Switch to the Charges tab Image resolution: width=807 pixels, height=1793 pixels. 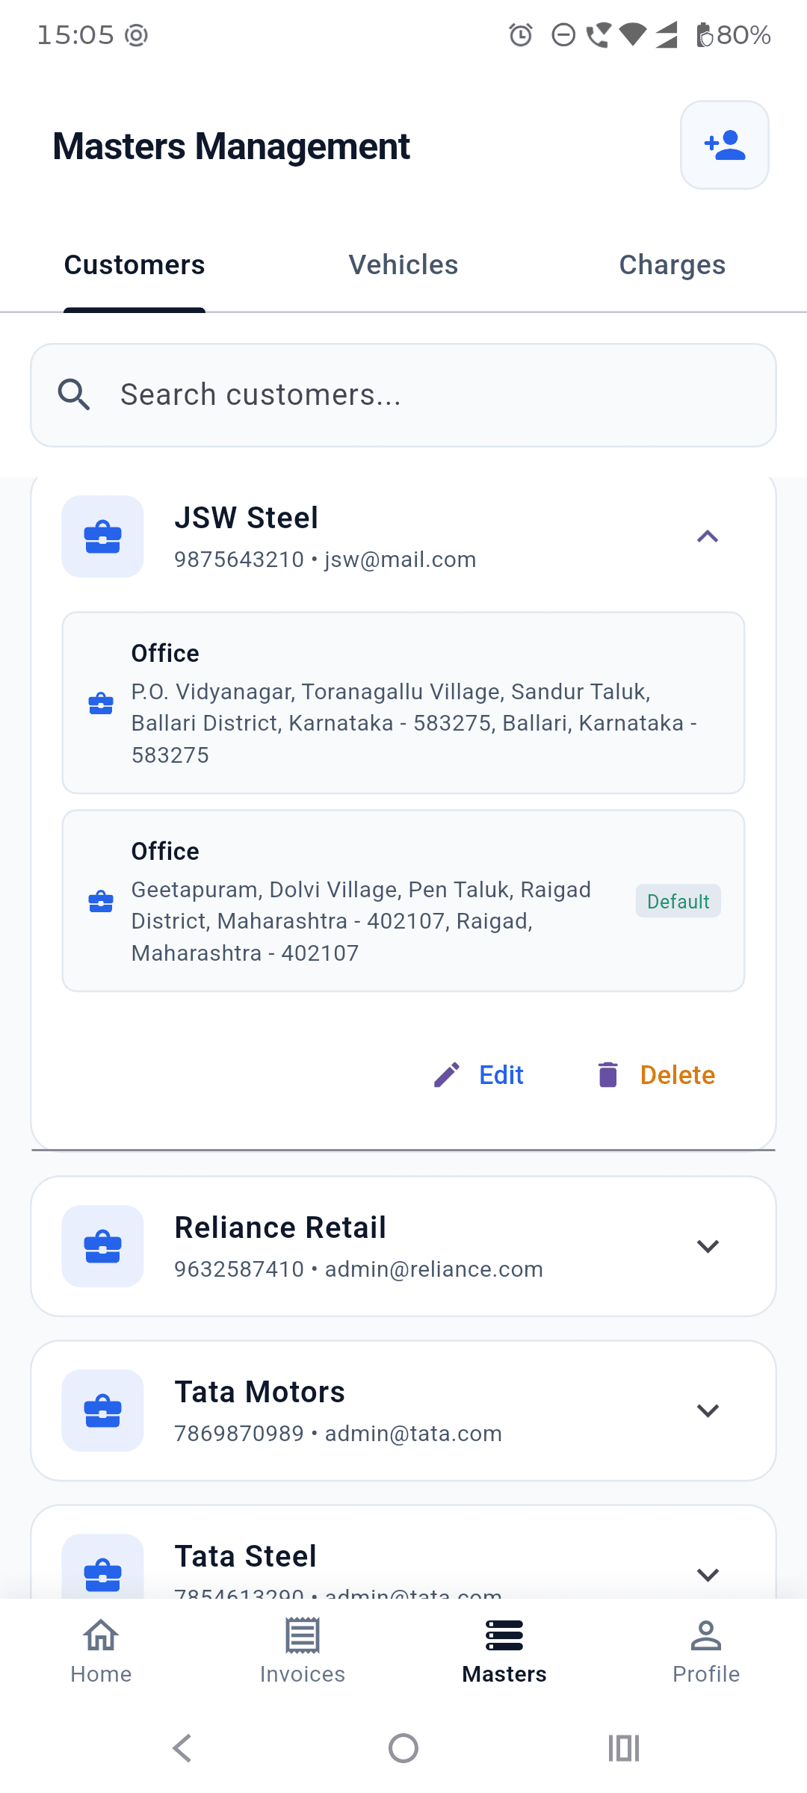click(x=672, y=265)
